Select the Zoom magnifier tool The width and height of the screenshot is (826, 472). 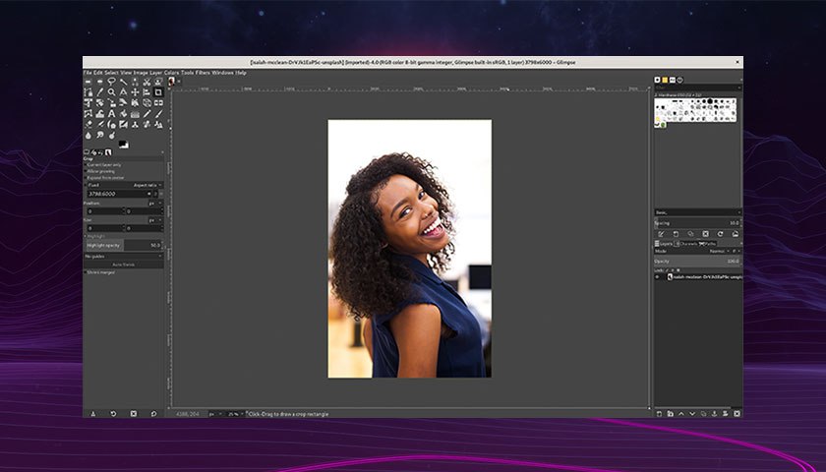tap(112, 92)
